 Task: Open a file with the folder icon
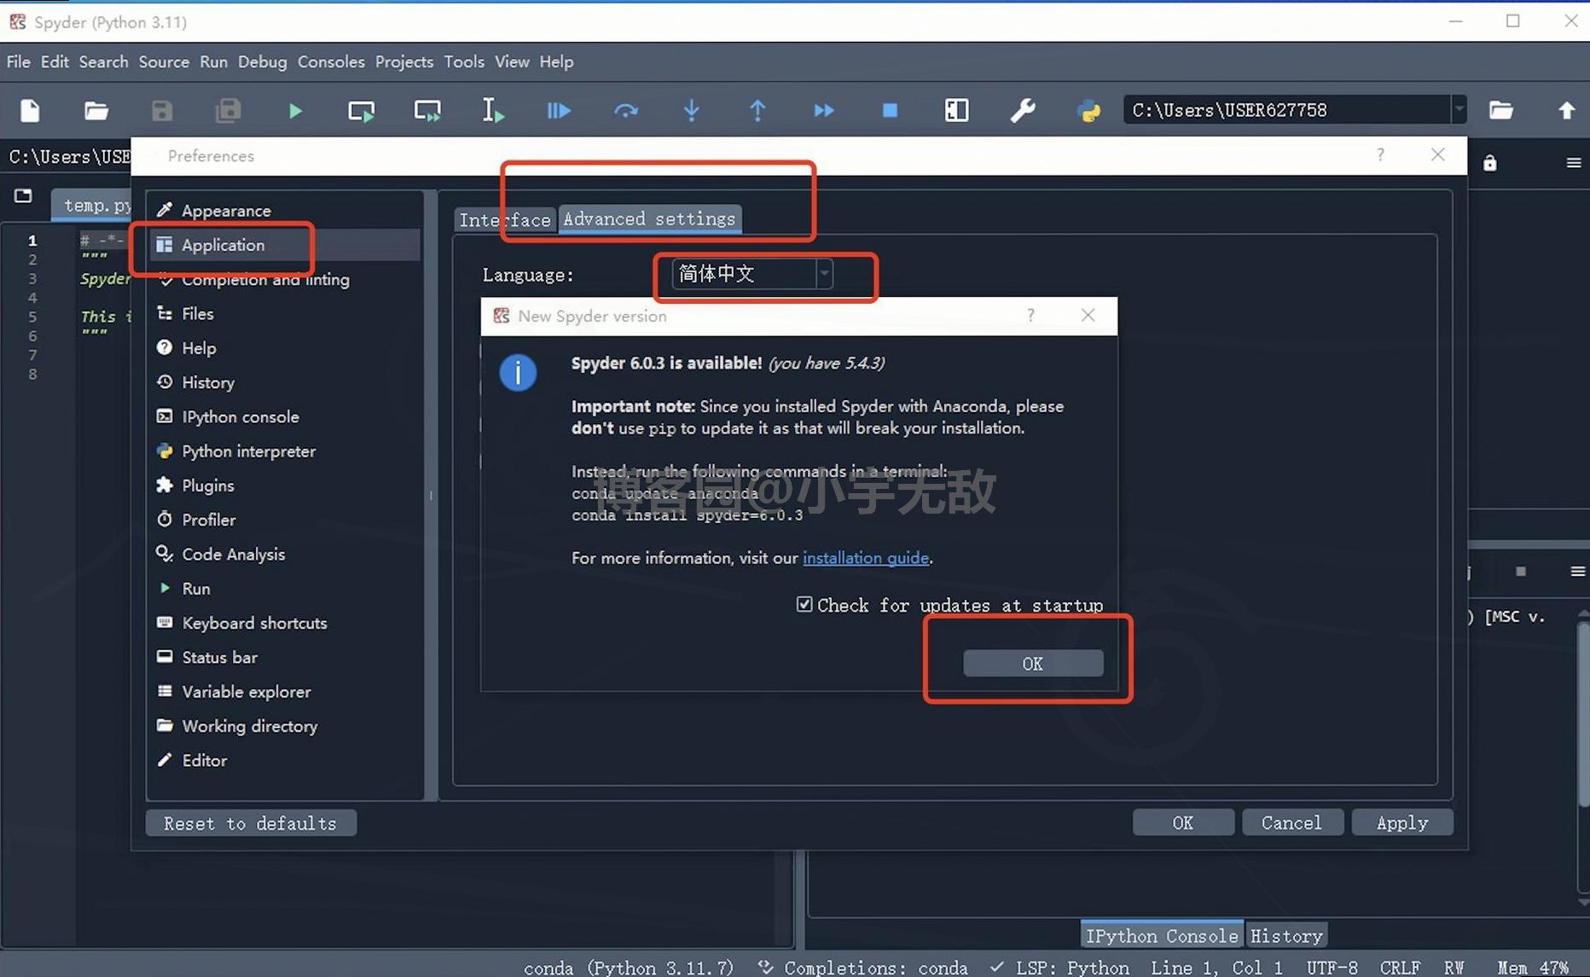coord(96,110)
